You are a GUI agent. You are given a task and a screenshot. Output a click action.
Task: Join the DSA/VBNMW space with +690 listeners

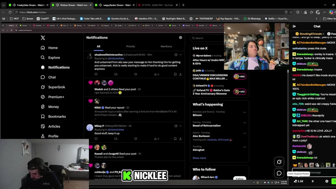click(x=239, y=77)
